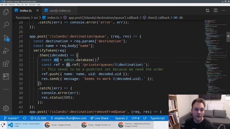Viewport: 230px width, 129px height.
Task: Click stephen.fluin@live.com Live Share account
Action: (x=69, y=118)
